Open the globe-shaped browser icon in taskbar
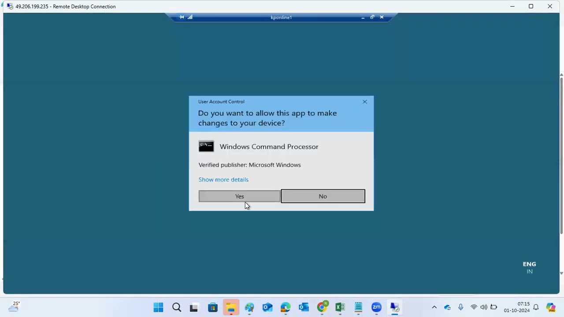Screen dimensions: 564x317 point(249,307)
